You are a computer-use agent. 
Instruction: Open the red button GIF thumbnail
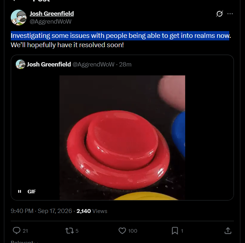click(x=122, y=138)
